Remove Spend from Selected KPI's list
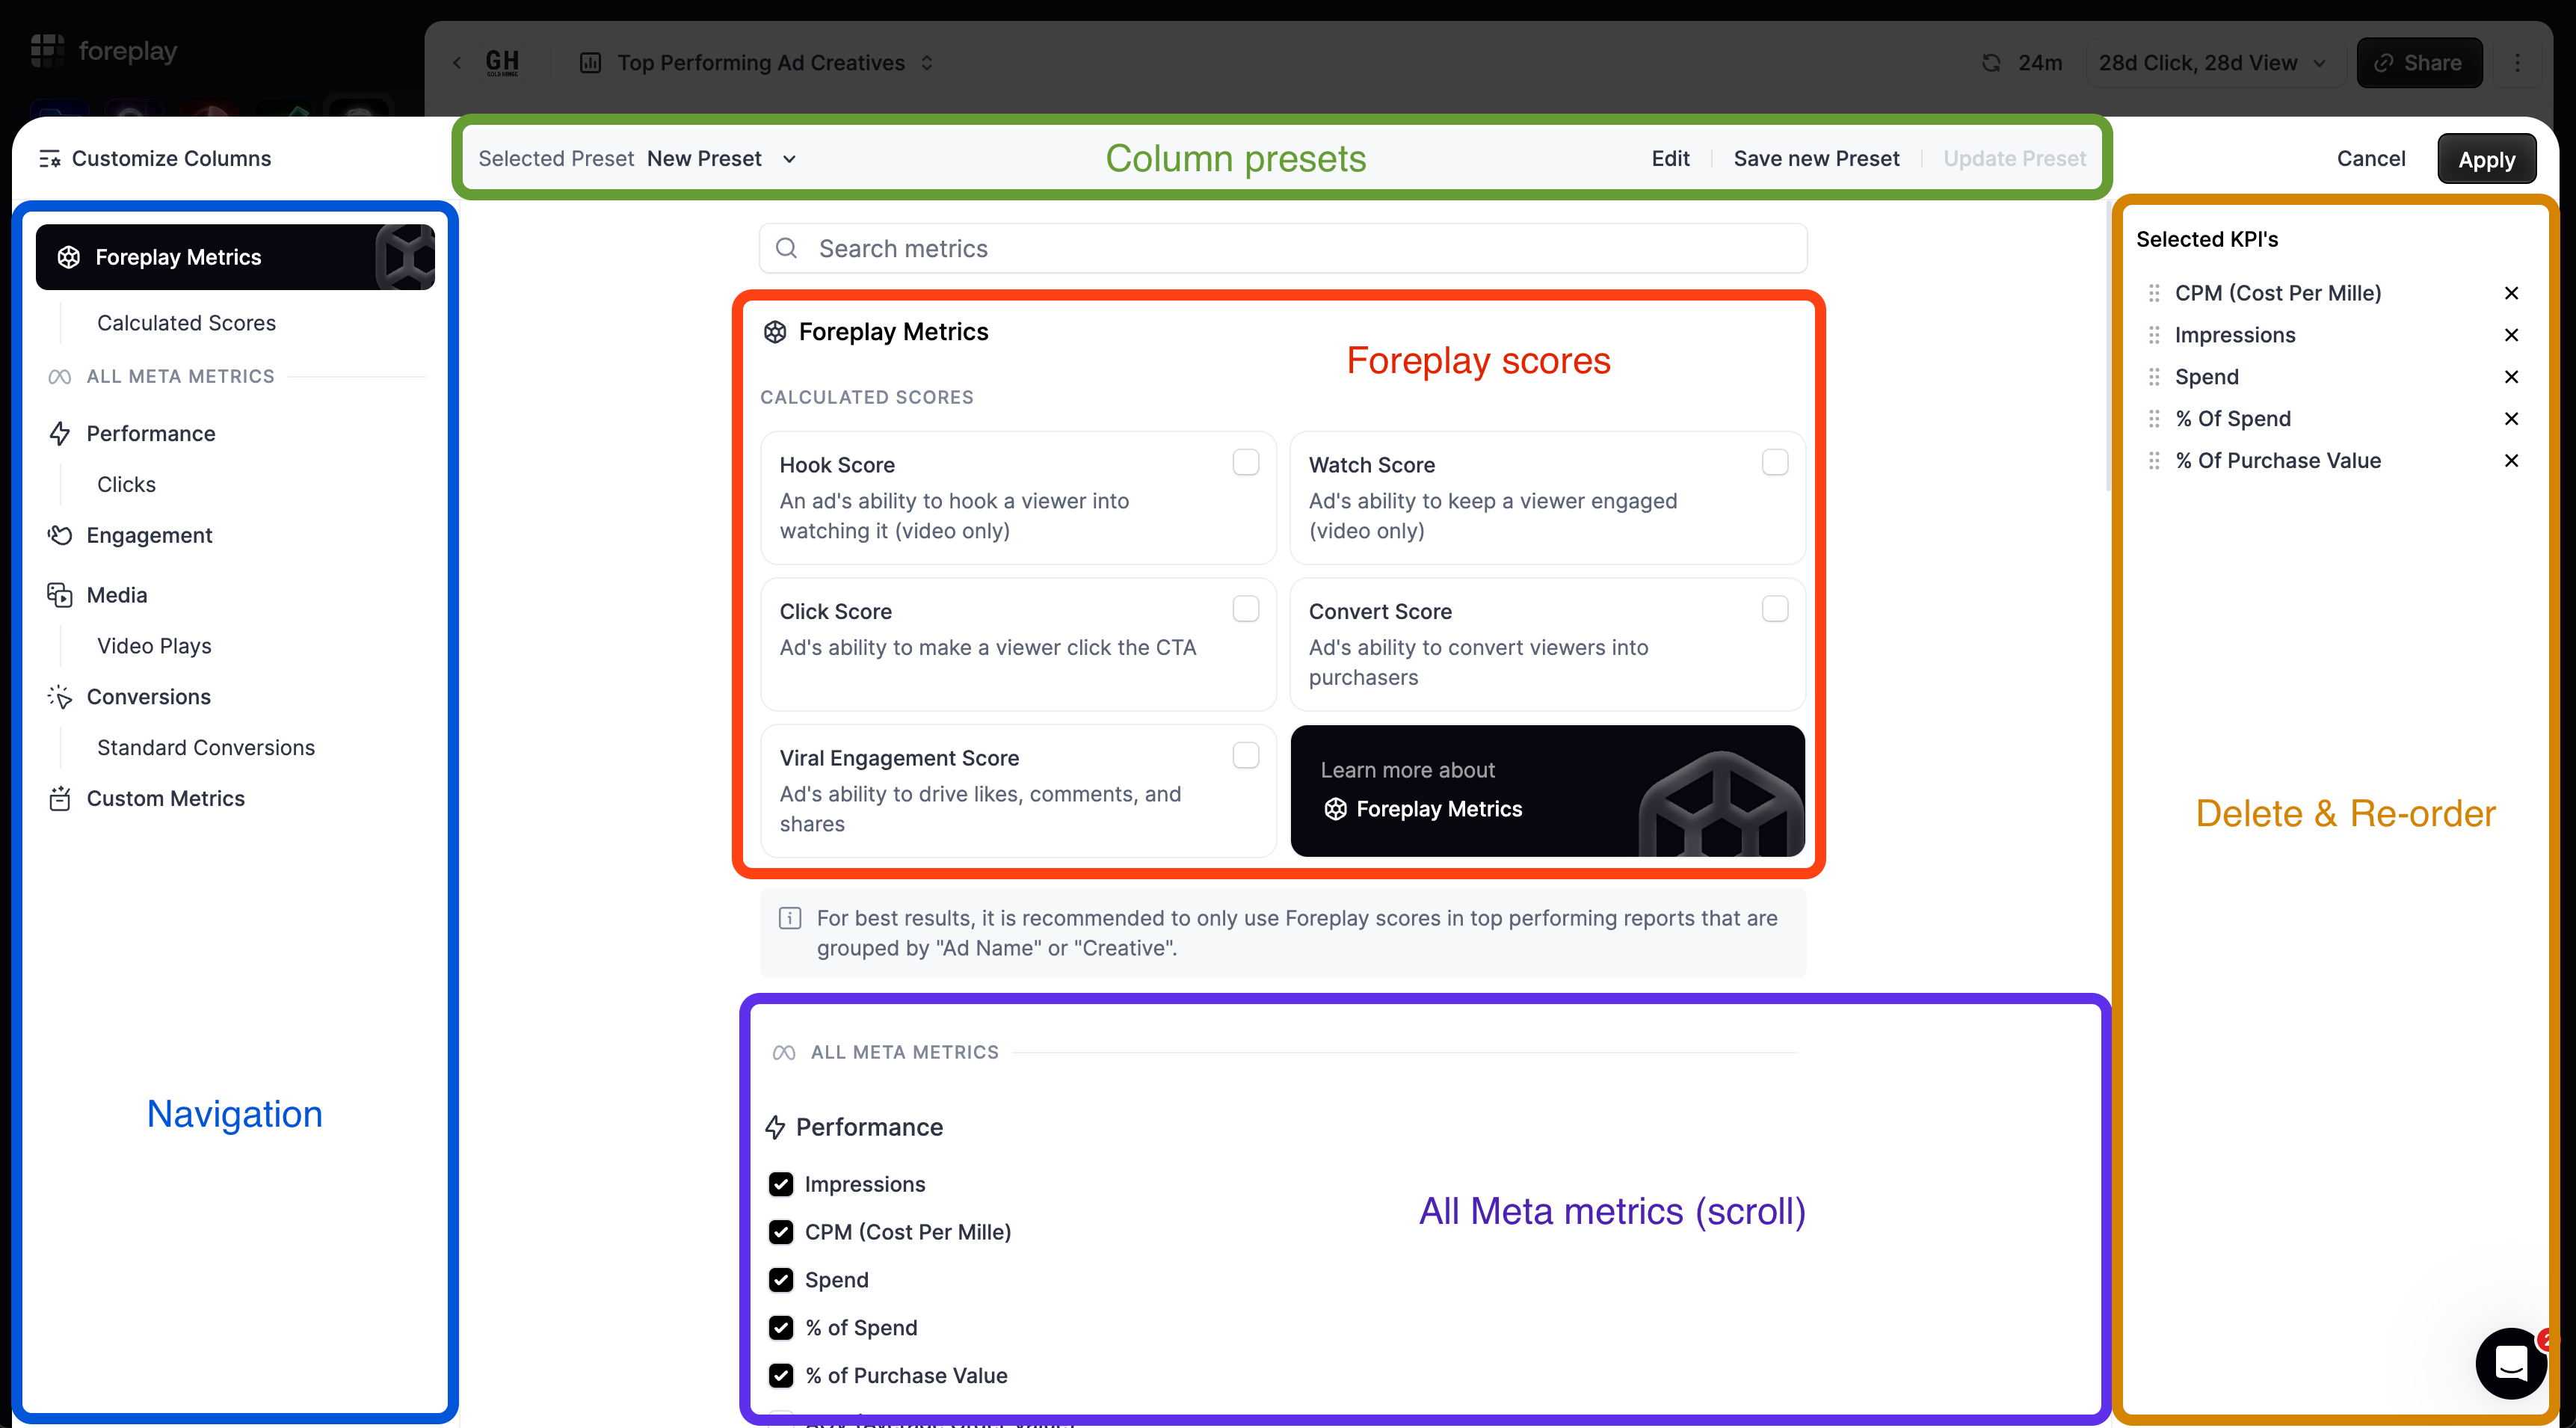Screen dimensions: 2576x1428 2511,377
